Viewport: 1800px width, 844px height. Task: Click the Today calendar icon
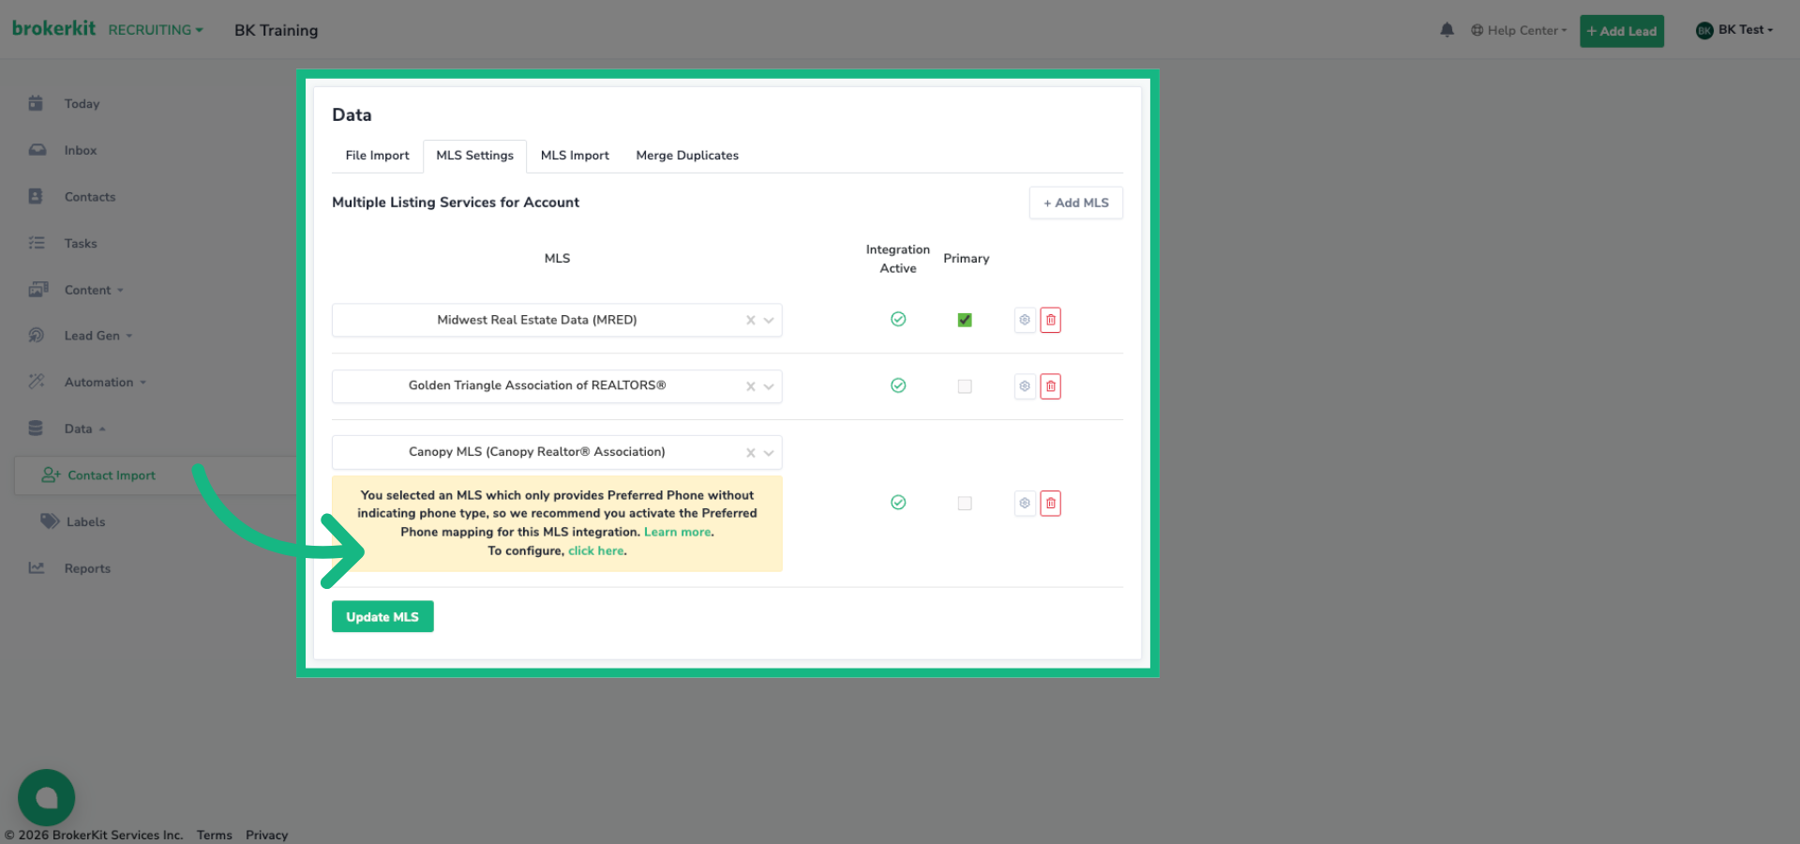[x=36, y=103]
